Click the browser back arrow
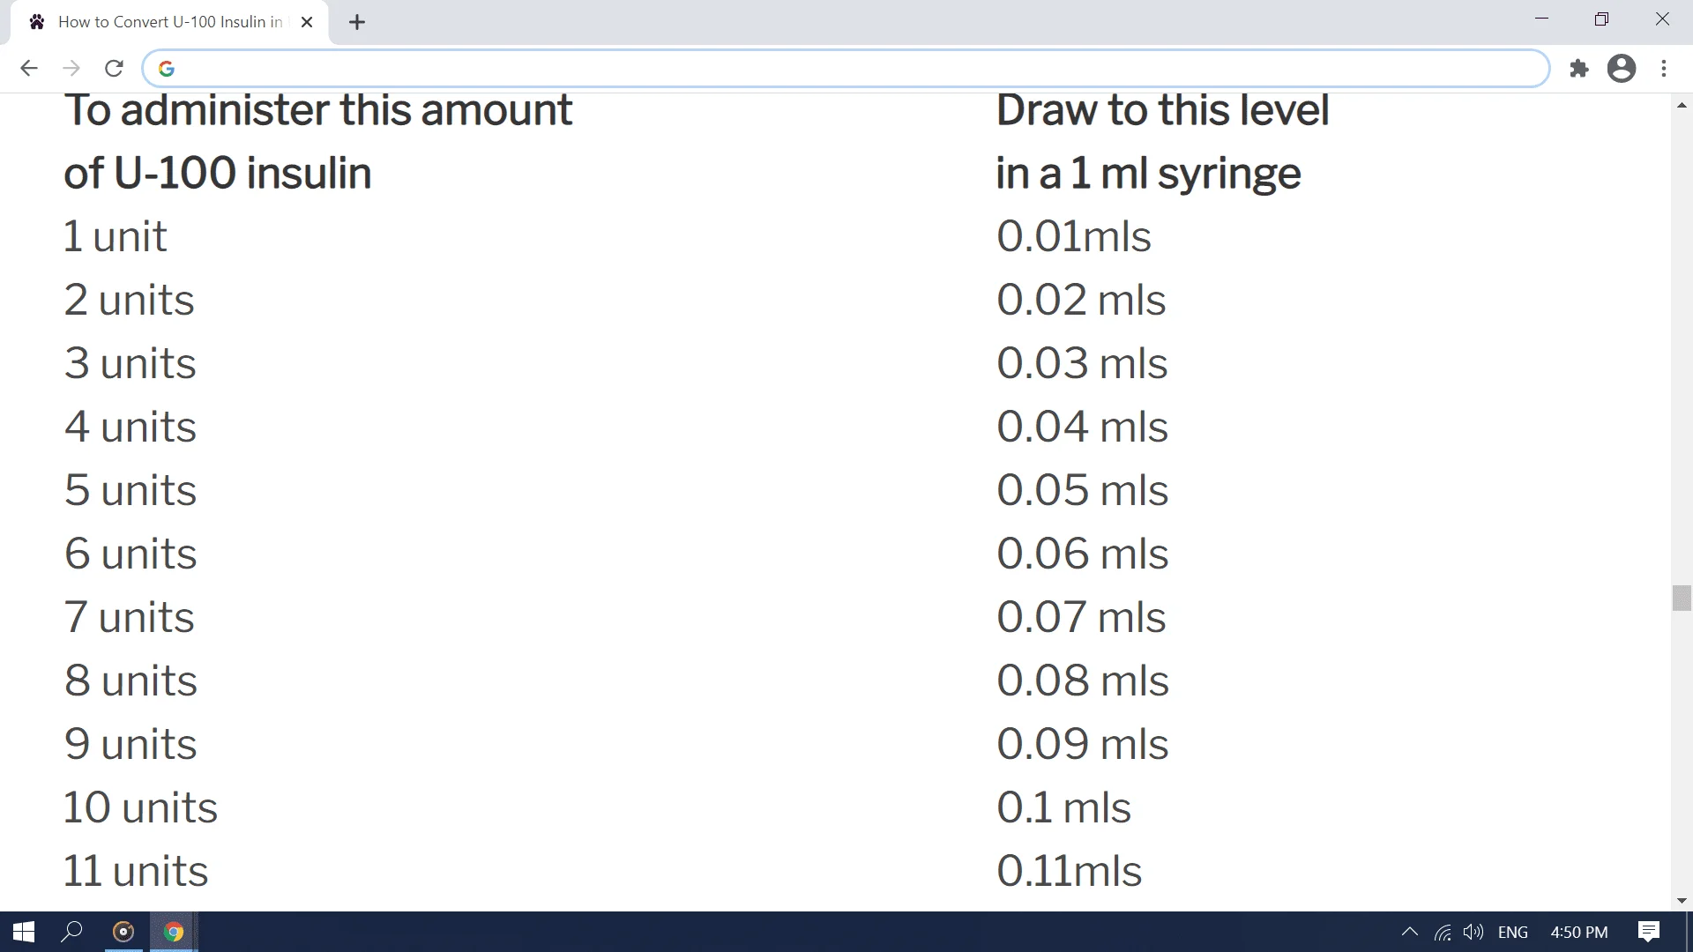This screenshot has height=952, width=1693. [29, 69]
